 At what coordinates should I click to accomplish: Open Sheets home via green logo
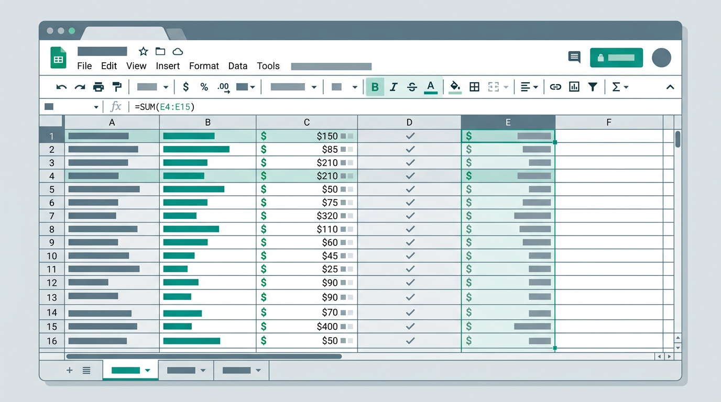(58, 58)
